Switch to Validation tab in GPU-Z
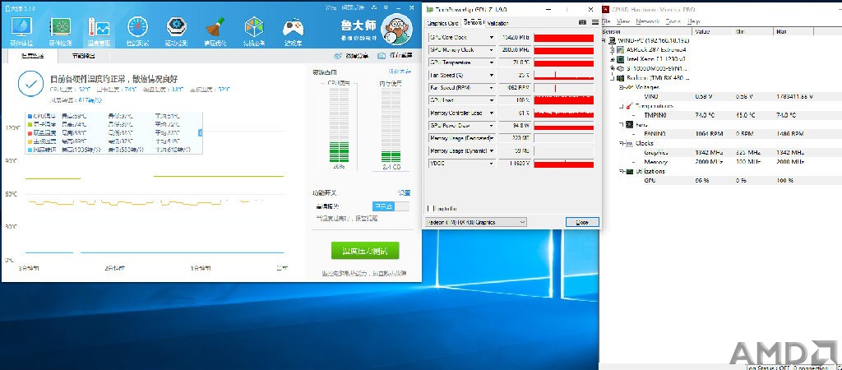The width and height of the screenshot is (842, 370). (x=497, y=23)
